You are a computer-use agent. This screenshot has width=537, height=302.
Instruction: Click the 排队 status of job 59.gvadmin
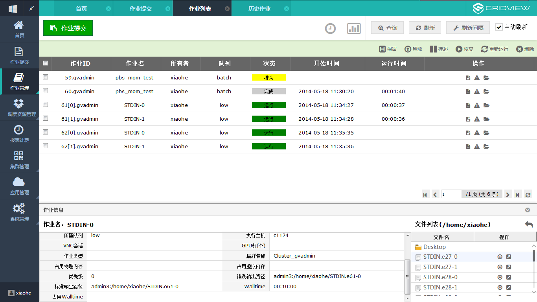pyautogui.click(x=269, y=78)
